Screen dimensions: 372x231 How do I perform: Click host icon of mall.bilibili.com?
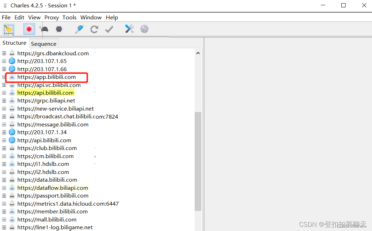coord(12,219)
